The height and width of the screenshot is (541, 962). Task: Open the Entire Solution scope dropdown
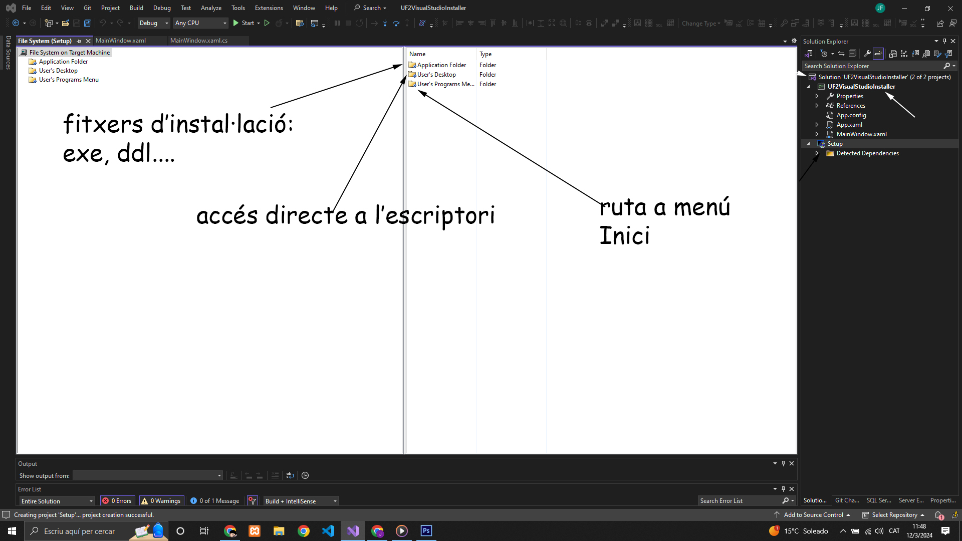pyautogui.click(x=57, y=501)
